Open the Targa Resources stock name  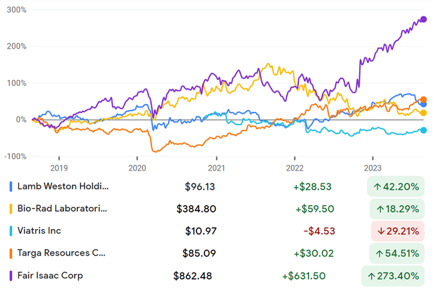pos(62,253)
